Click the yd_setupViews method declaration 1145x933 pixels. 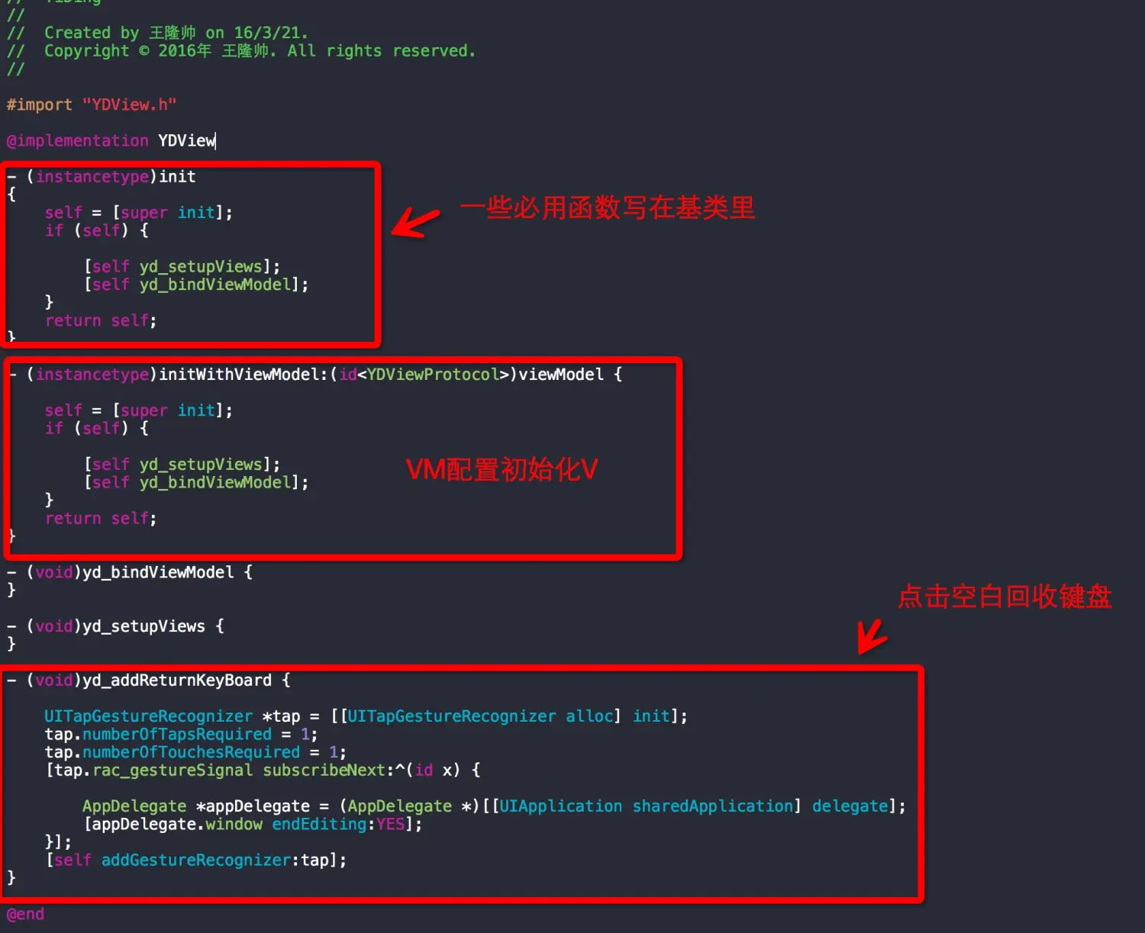[115, 626]
